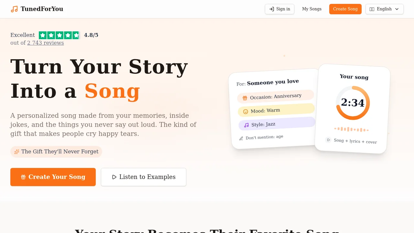Click the circular 2:34 progress ring
Screen dimensions: 414x233
[353, 103]
